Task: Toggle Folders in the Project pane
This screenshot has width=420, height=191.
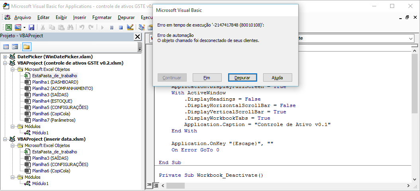Action: [x=27, y=47]
